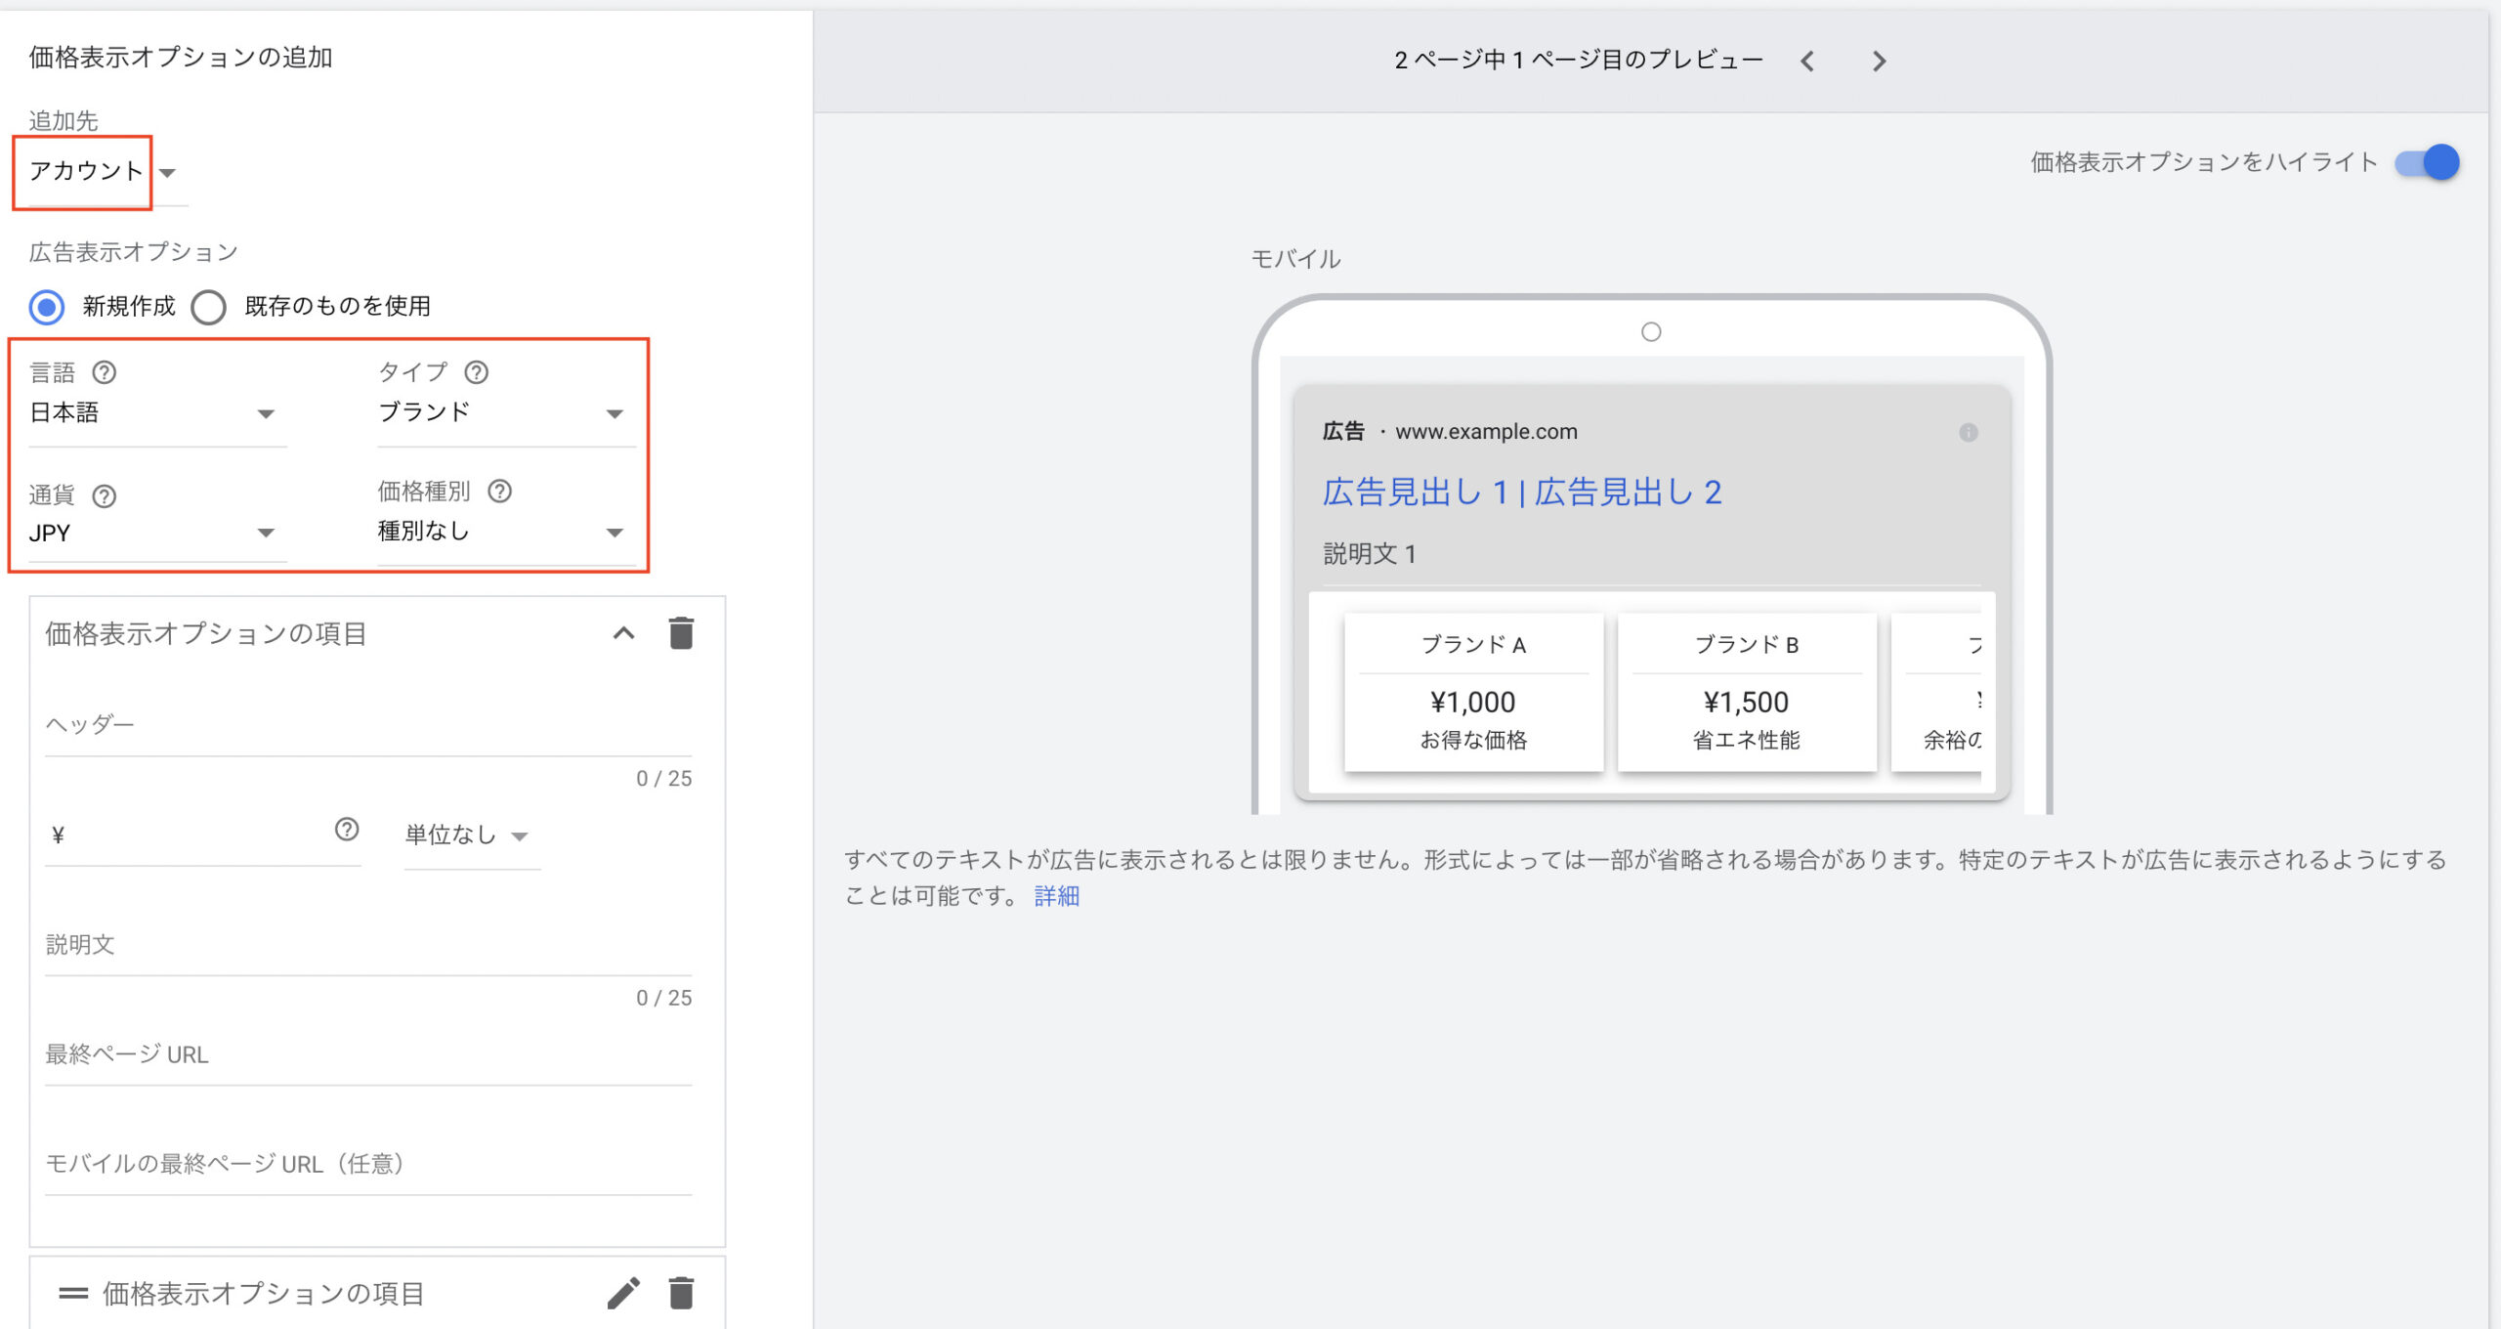The width and height of the screenshot is (2501, 1329).
Task: Collapse the price option item panel
Action: (623, 633)
